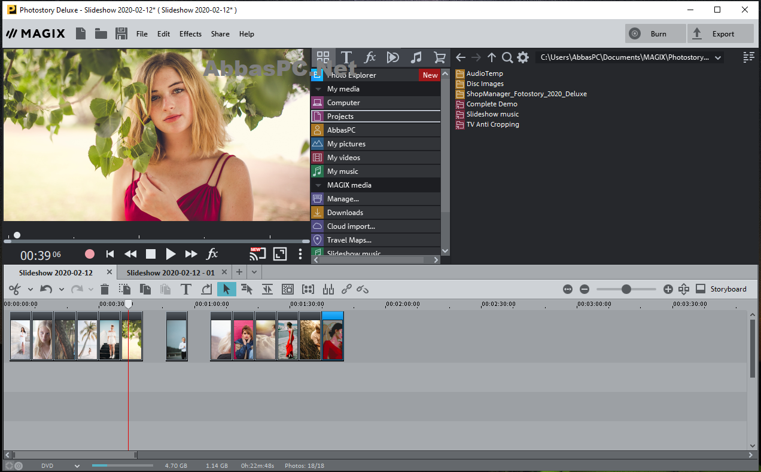Select the red dress photo clip
761x472 pixels.
point(333,336)
